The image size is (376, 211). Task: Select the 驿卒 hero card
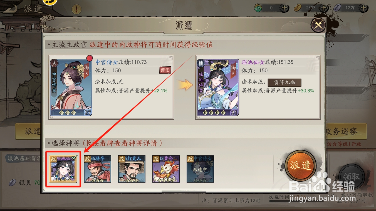(98, 169)
